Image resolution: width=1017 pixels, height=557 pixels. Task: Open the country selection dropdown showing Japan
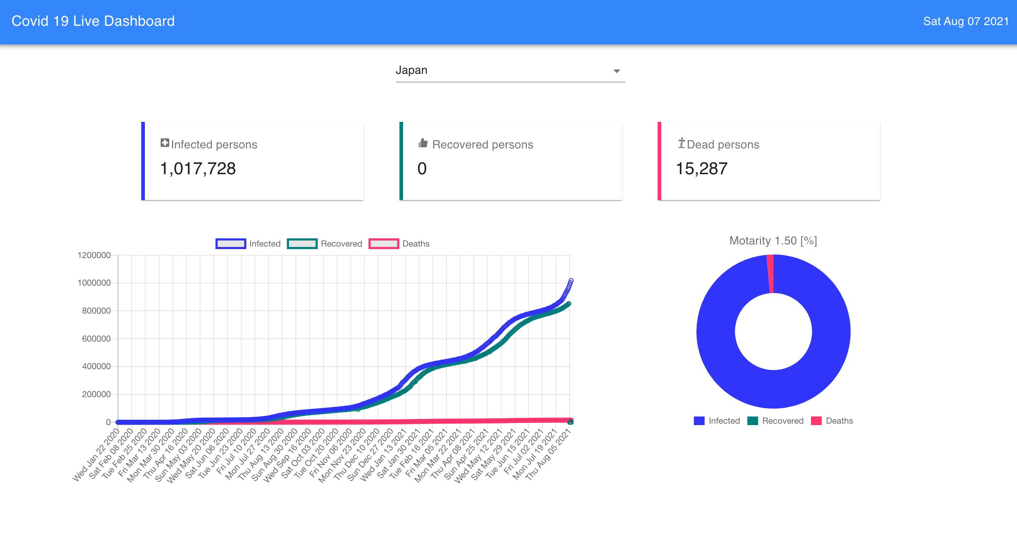(510, 70)
